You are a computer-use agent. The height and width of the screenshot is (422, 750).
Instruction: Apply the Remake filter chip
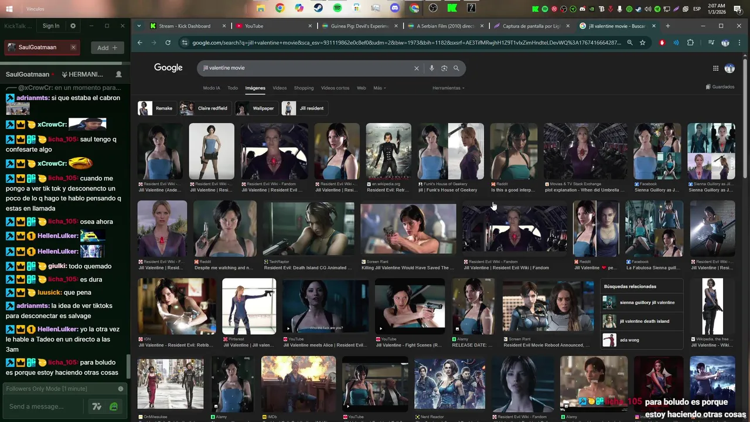coord(156,108)
